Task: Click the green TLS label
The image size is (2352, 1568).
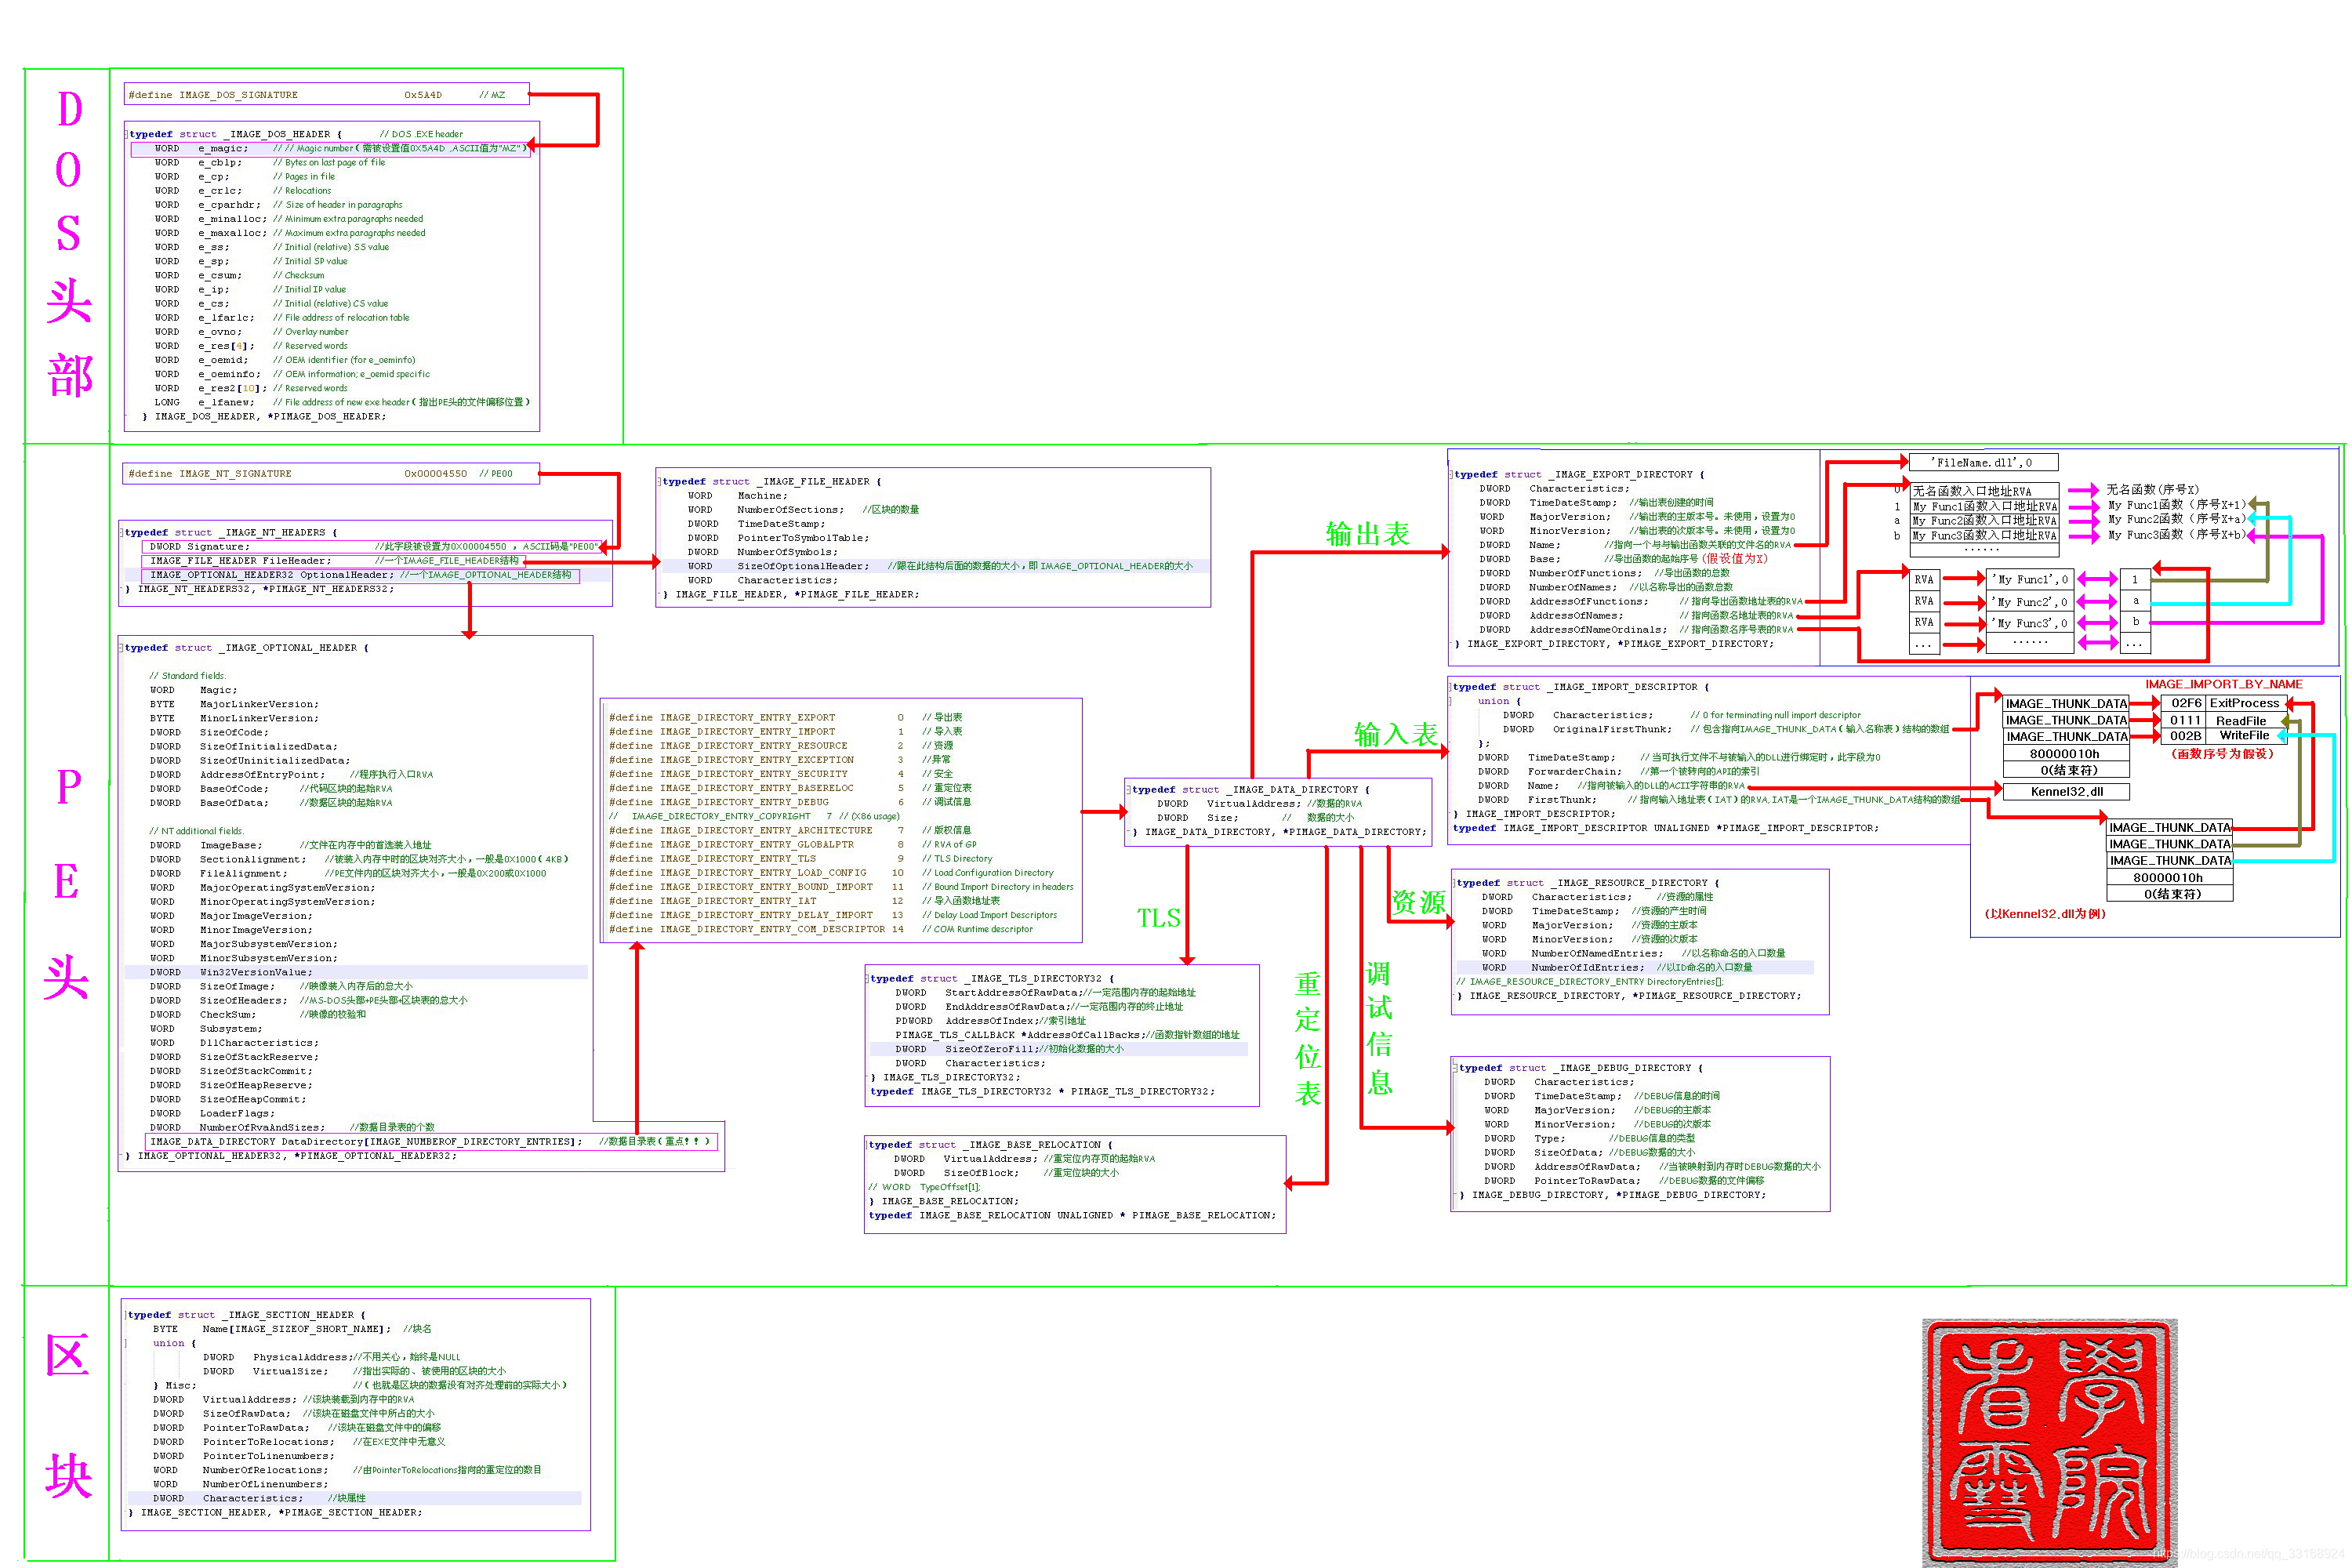Action: click(x=1158, y=918)
